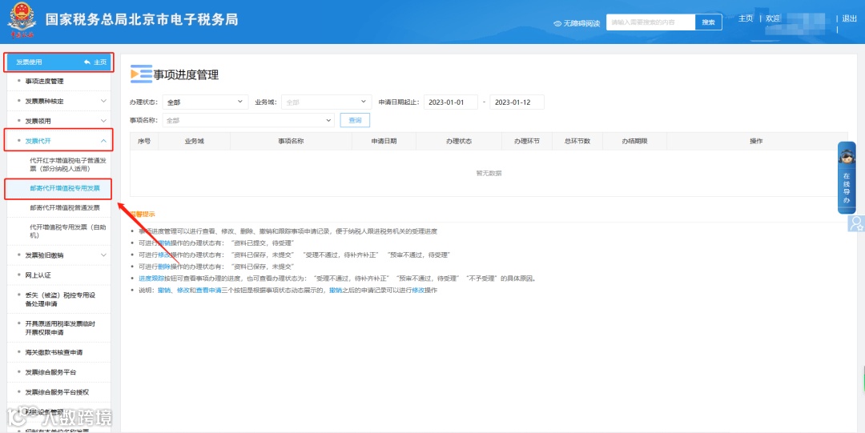Click the tax bureau emblem logo
The image size is (865, 433).
click(x=22, y=21)
